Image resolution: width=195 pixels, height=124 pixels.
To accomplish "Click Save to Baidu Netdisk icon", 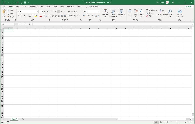I will click(180, 11).
